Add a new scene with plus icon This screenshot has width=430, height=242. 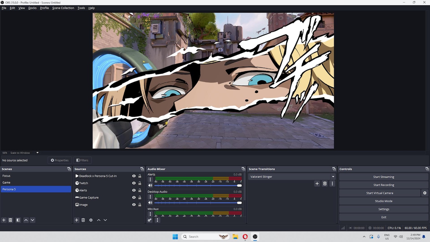tap(4, 220)
